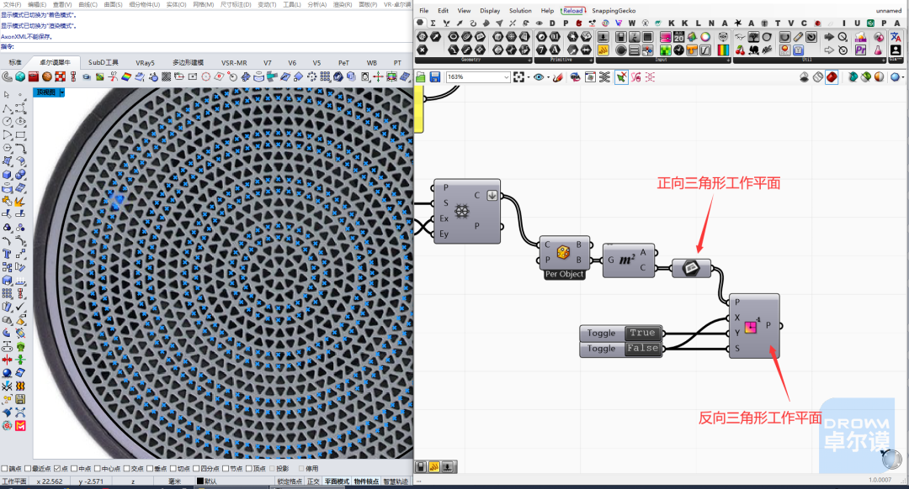Select the Area m² component
The height and width of the screenshot is (489, 909).
[629, 260]
